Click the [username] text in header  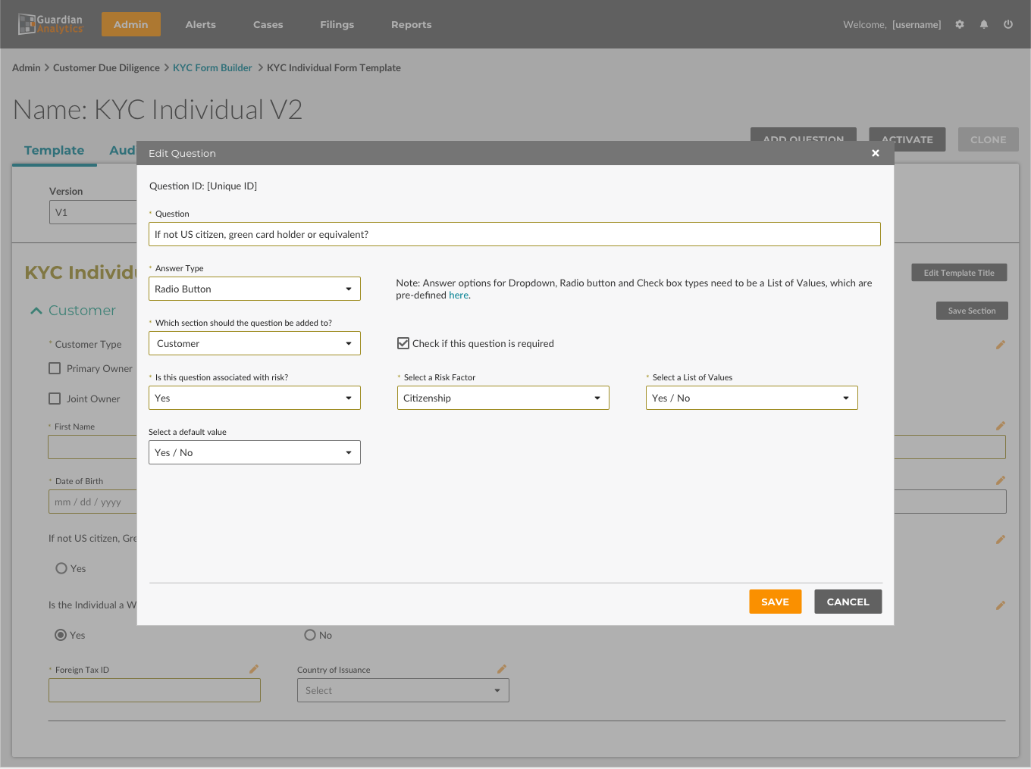(917, 24)
